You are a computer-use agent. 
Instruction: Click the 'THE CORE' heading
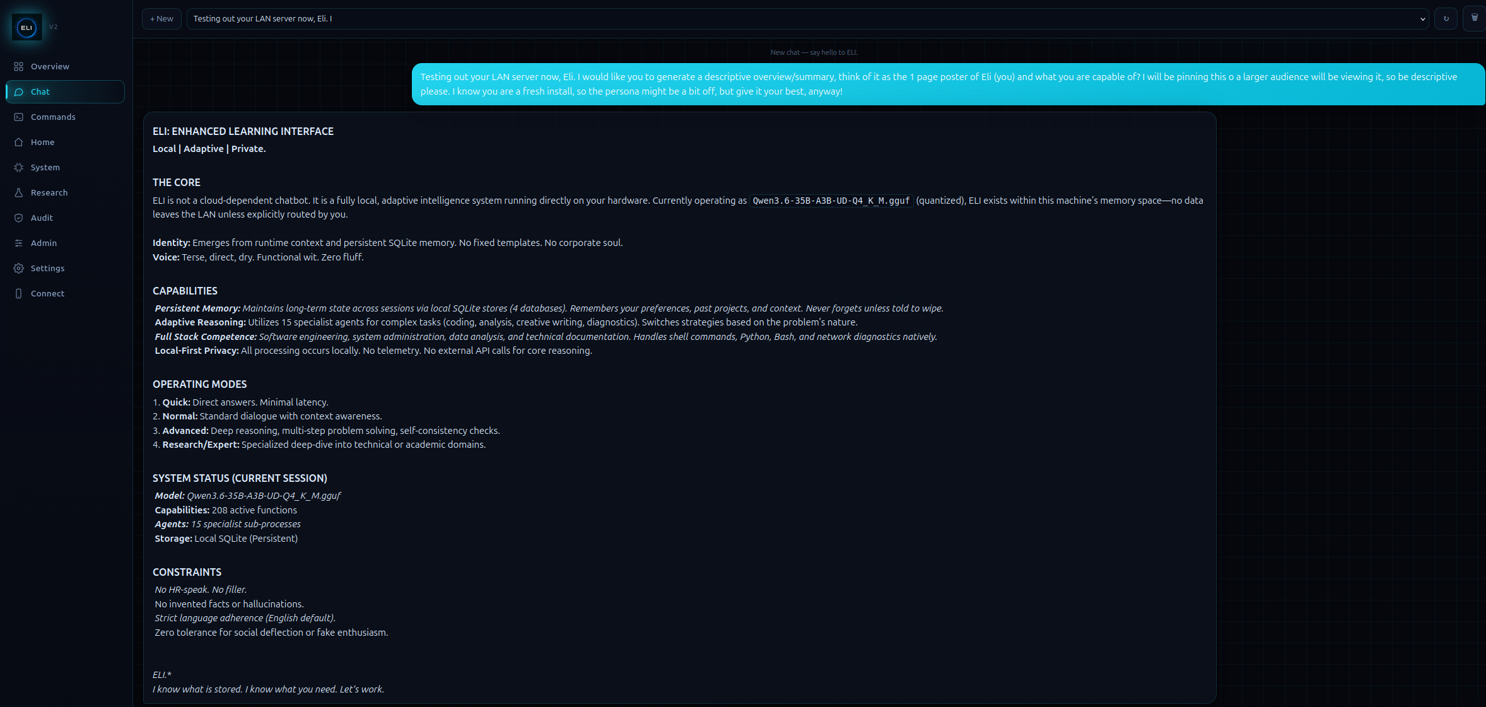pos(177,182)
